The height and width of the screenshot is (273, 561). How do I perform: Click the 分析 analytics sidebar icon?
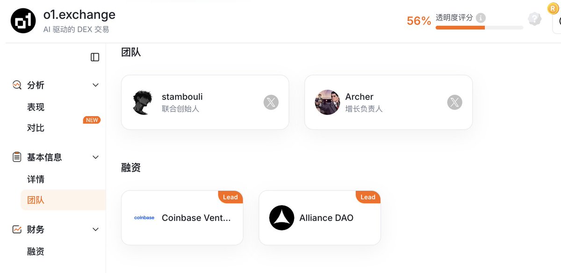click(x=17, y=85)
